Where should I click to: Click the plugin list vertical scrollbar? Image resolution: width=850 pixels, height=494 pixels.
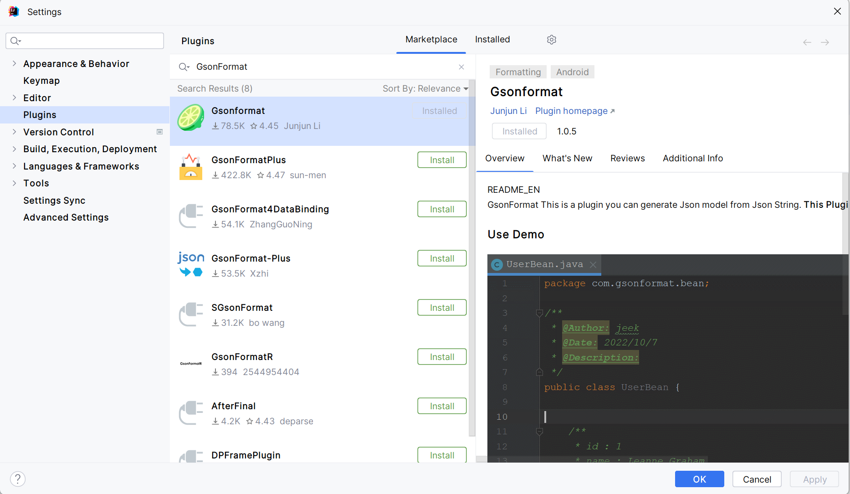472,257
